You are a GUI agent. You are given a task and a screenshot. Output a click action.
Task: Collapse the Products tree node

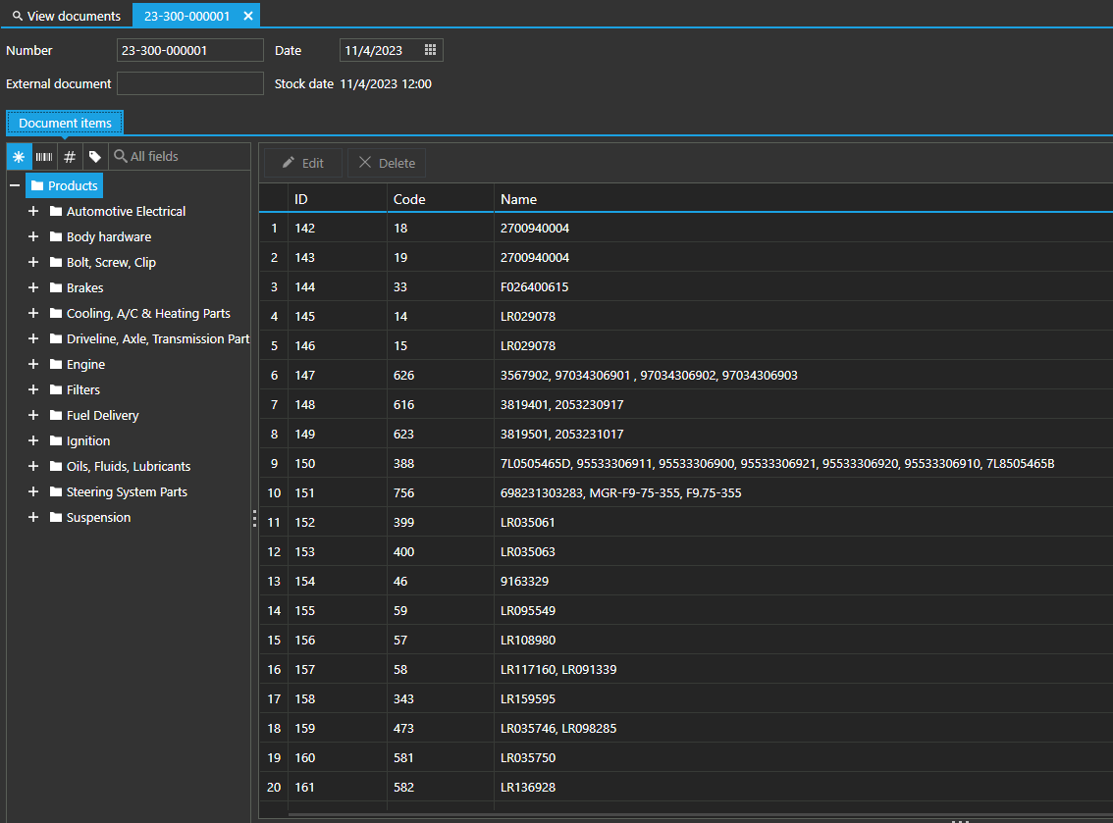pyautogui.click(x=15, y=185)
